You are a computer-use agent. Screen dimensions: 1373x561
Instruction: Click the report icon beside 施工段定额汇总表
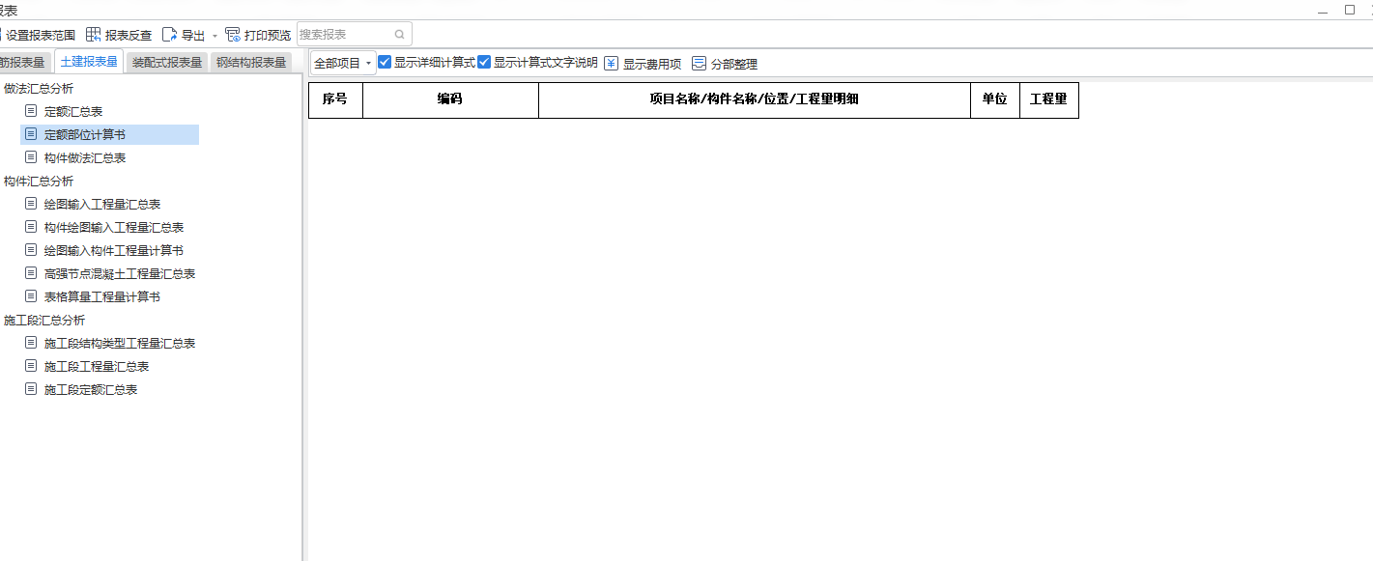(x=30, y=389)
